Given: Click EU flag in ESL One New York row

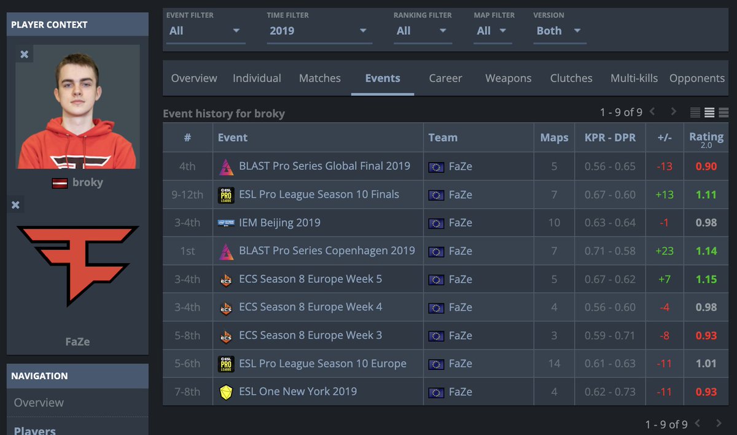Looking at the screenshot, I should [x=437, y=392].
